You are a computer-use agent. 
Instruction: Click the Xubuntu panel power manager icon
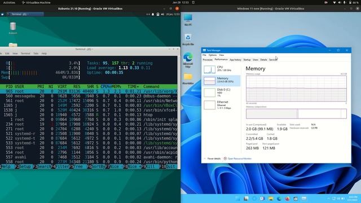(158, 14)
